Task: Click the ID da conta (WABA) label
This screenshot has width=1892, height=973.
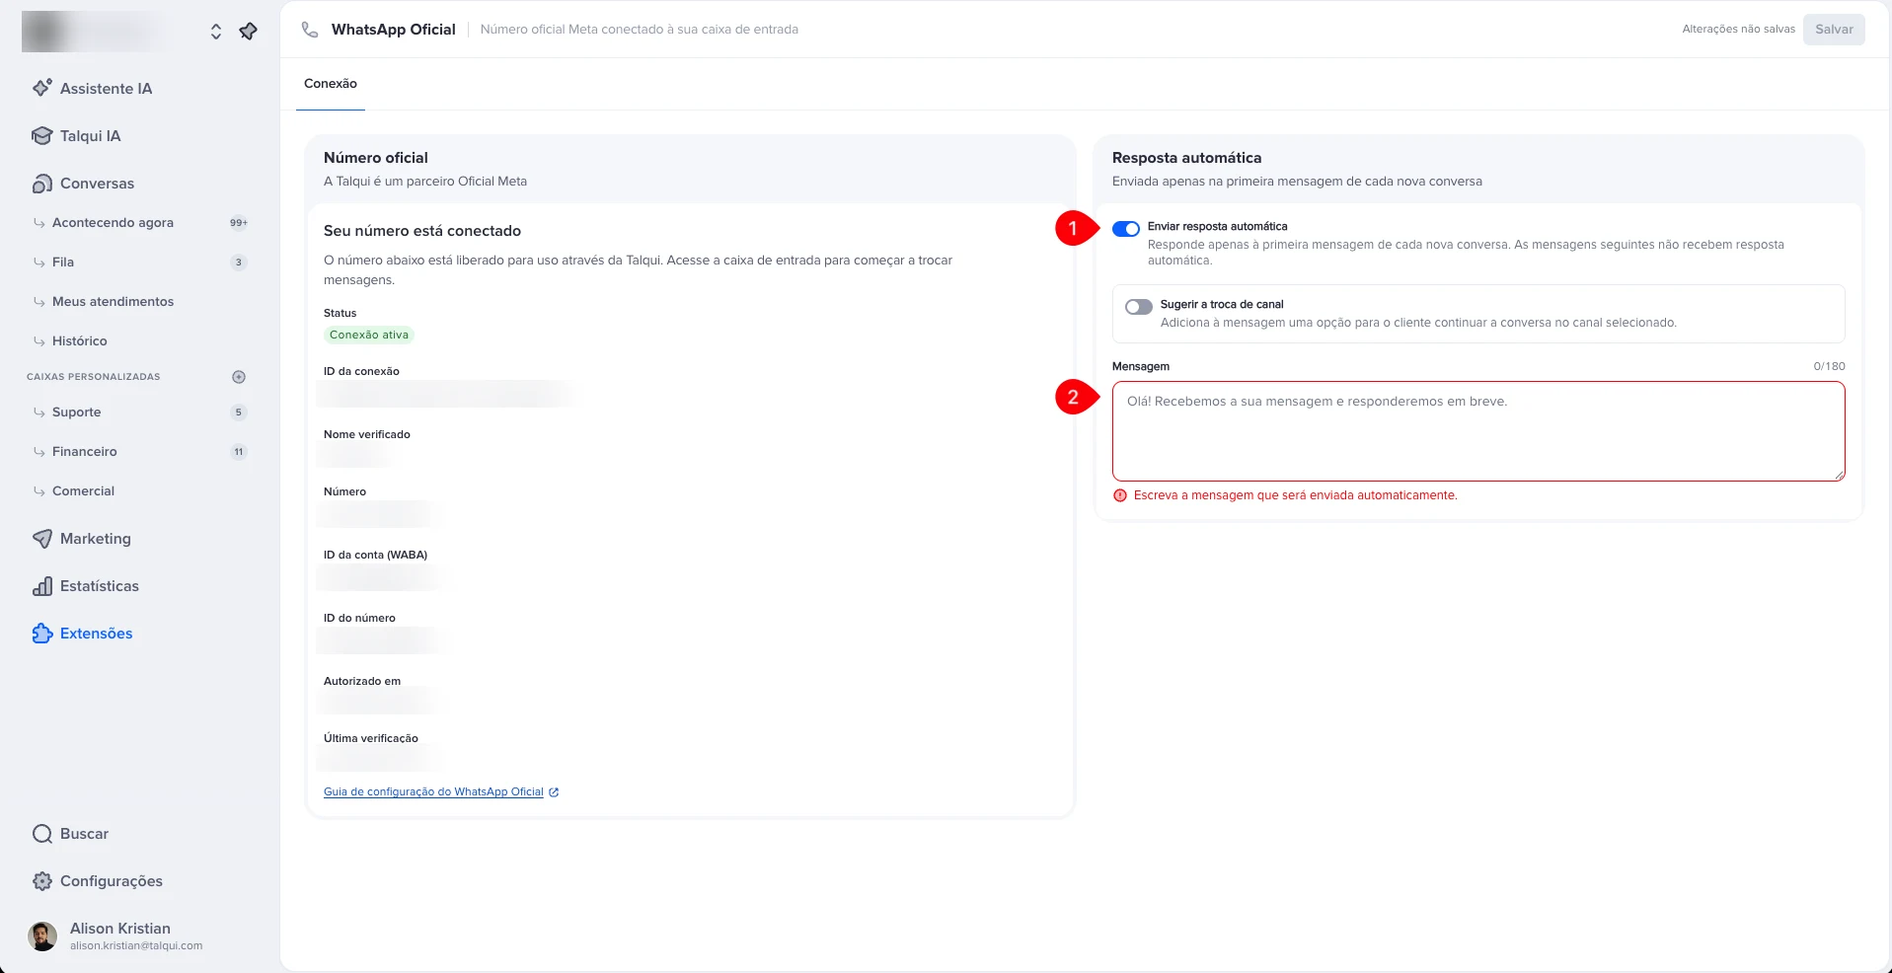Action: click(x=375, y=556)
